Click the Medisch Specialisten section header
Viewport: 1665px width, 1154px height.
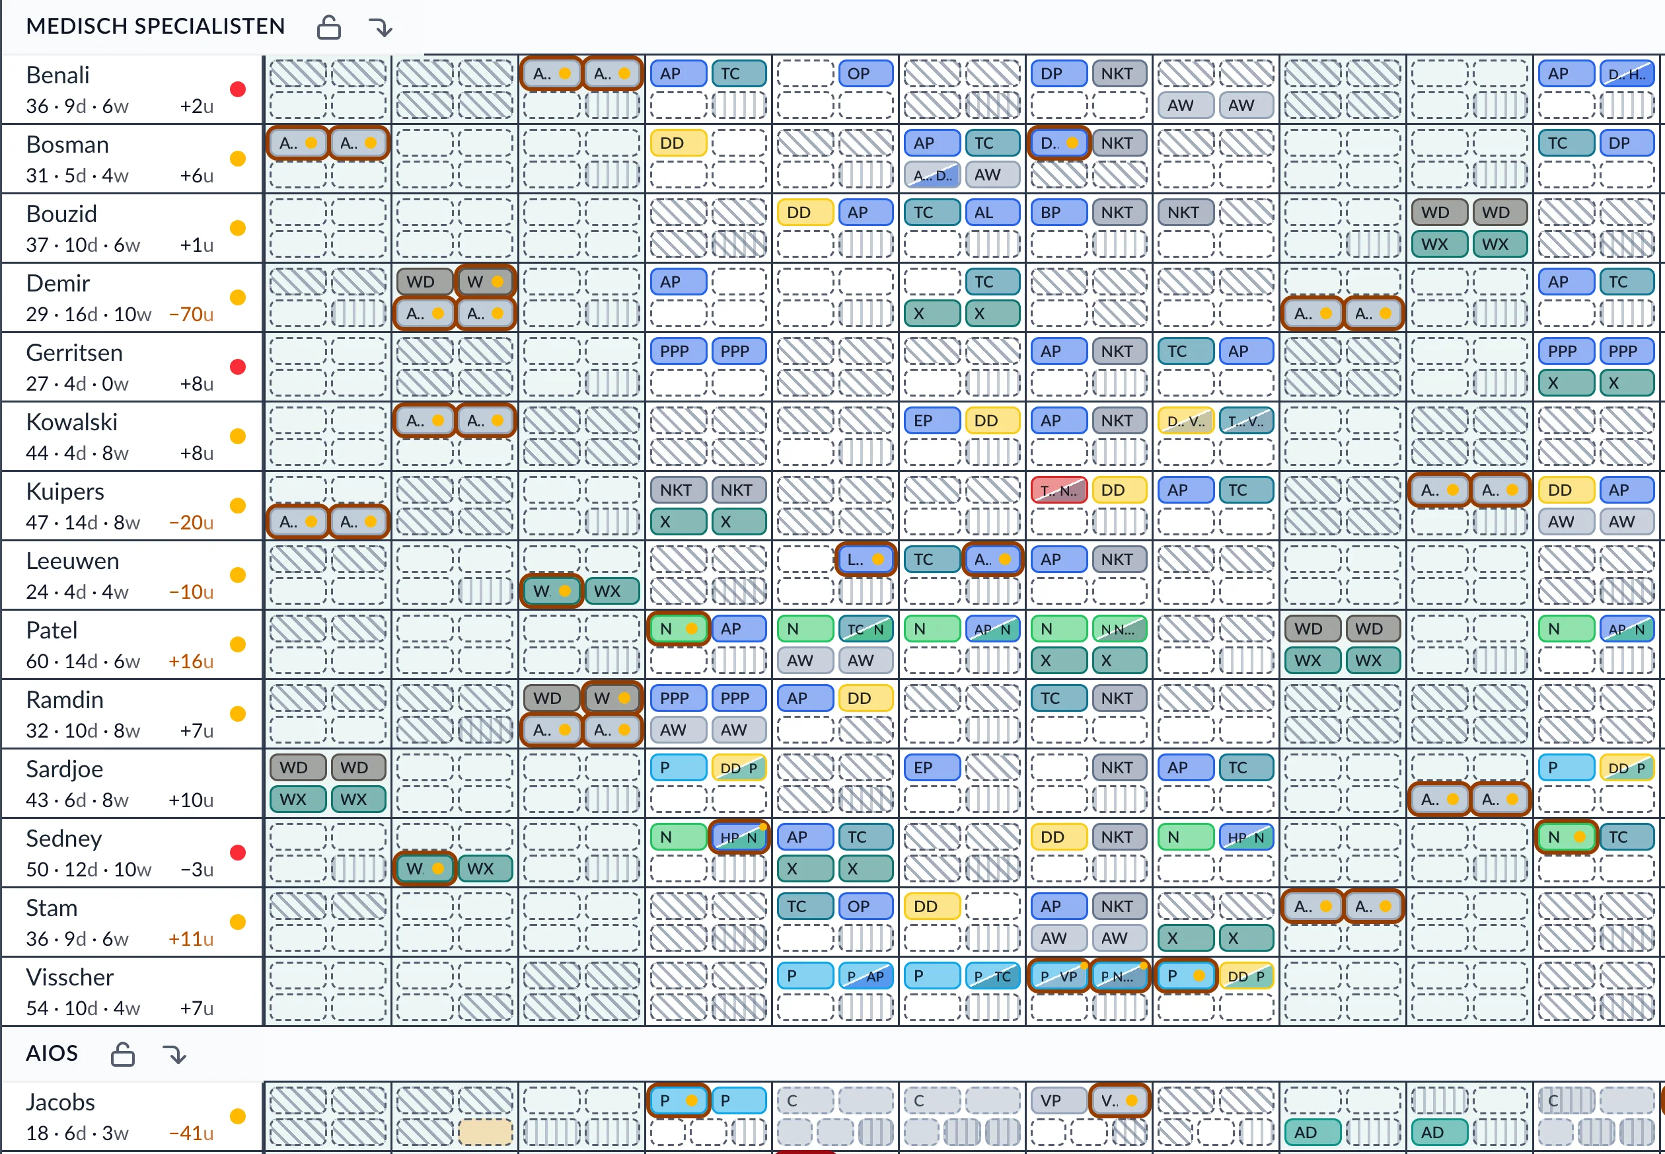pyautogui.click(x=155, y=26)
